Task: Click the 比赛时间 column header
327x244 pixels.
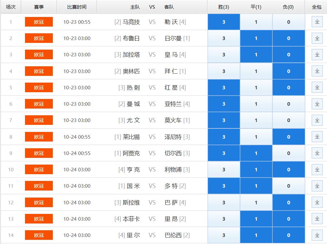Action: click(77, 7)
